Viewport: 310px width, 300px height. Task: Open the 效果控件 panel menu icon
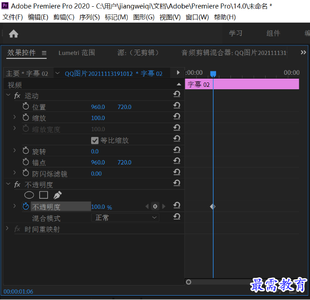tap(44, 53)
